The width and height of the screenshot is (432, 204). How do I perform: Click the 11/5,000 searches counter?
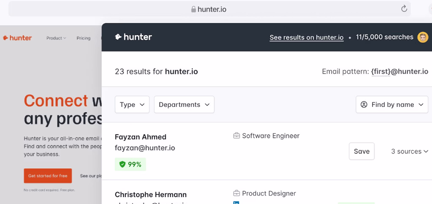pos(384,37)
